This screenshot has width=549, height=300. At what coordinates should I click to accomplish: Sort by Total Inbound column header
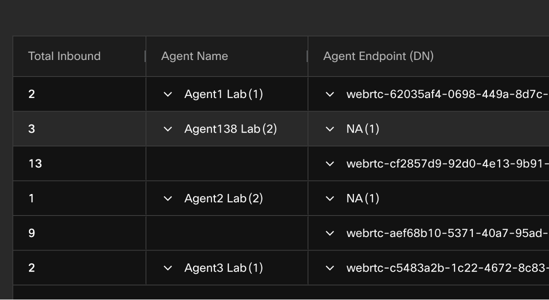64,56
